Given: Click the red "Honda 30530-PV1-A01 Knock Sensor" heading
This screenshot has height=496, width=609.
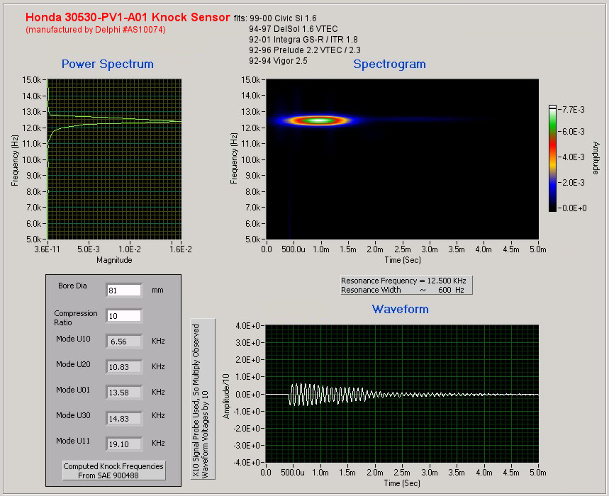Looking at the screenshot, I should [x=128, y=18].
